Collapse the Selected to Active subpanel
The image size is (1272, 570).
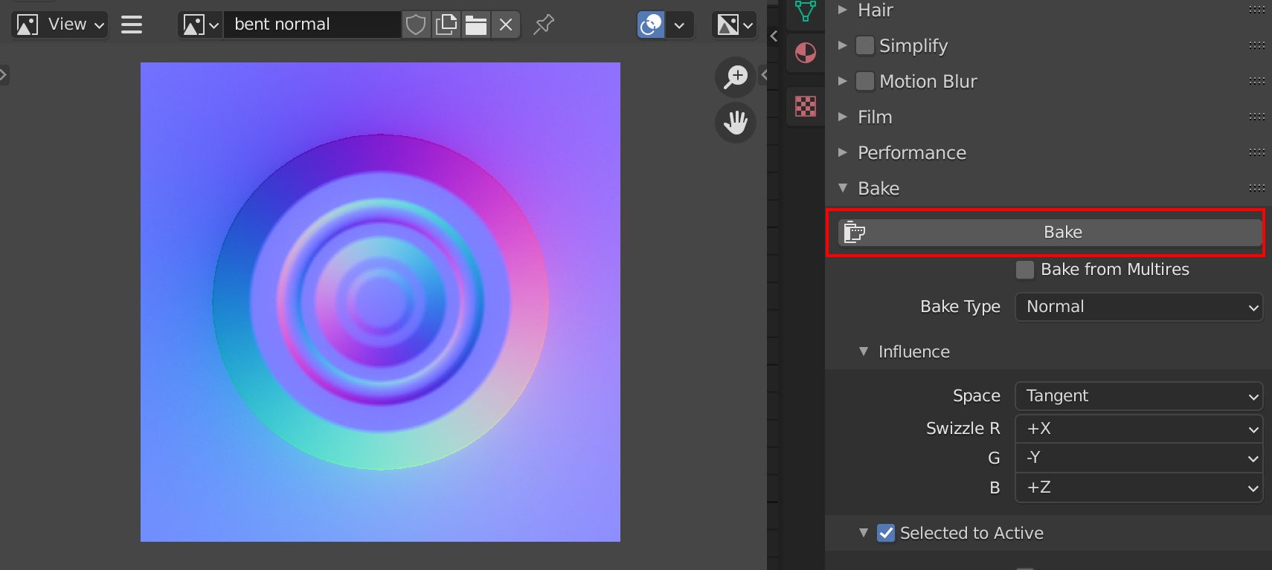tap(864, 533)
